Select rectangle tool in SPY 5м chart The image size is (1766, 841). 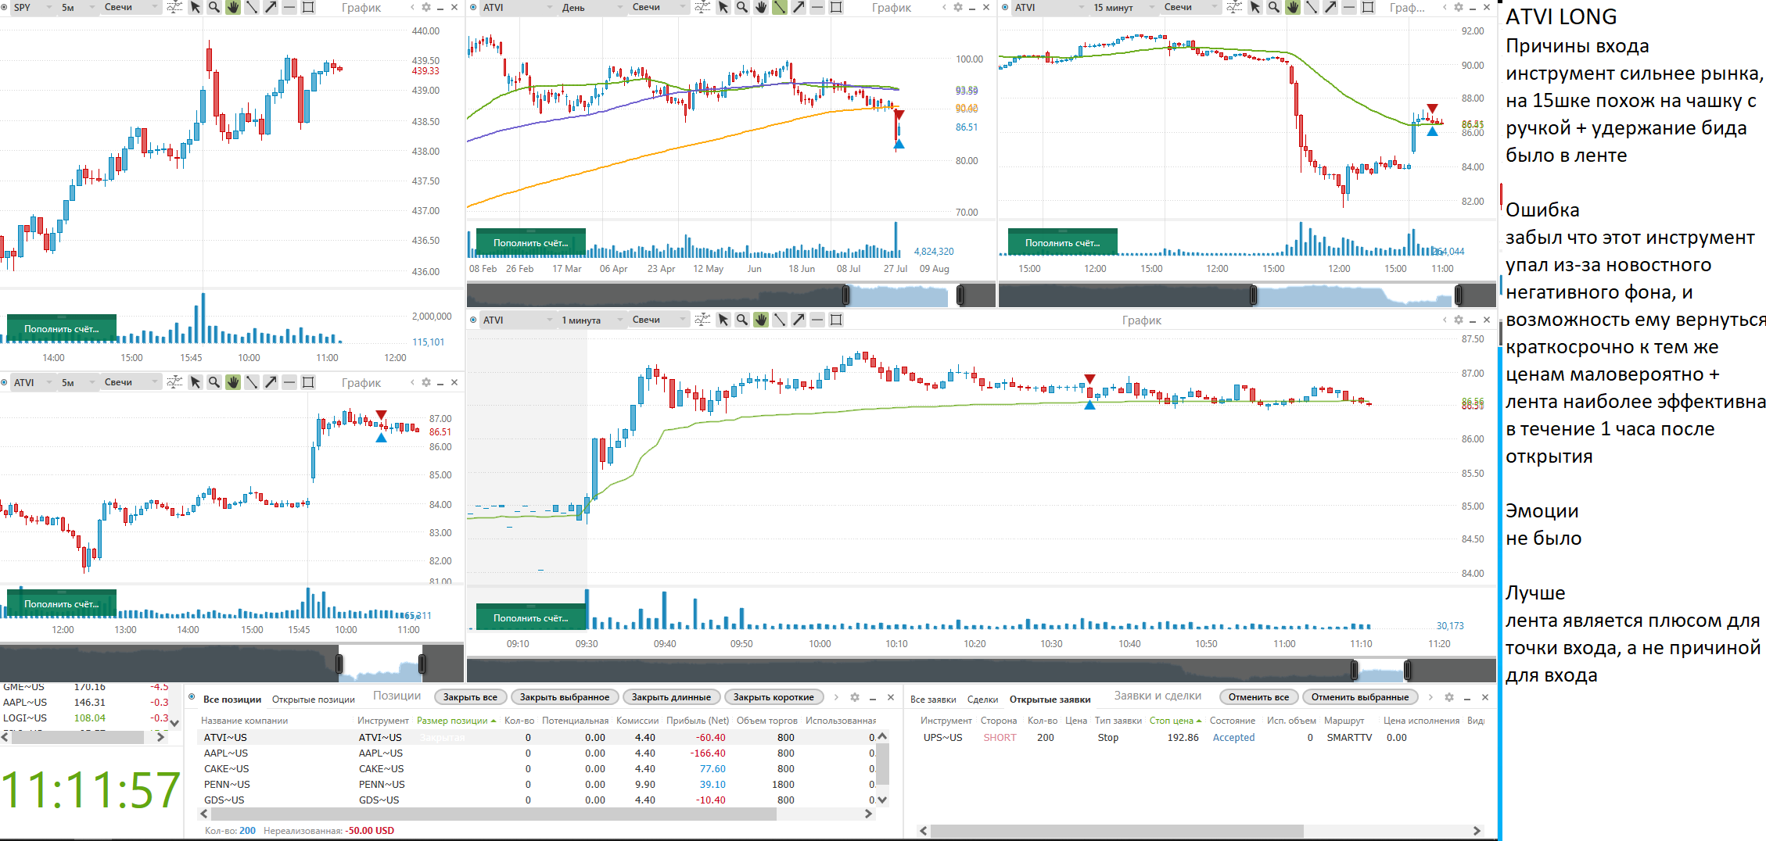click(308, 7)
